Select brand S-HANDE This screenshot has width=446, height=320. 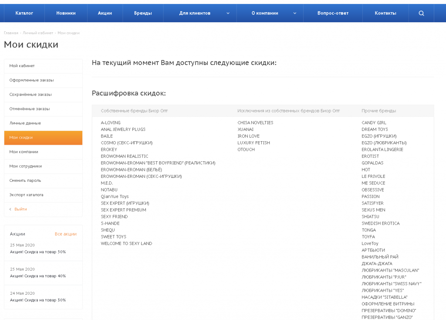[x=110, y=224]
